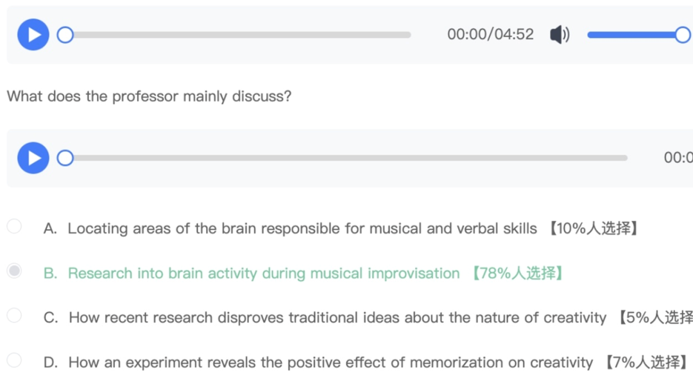The image size is (693, 390).
Task: Choose answer 'How an experiment reveals' text
Action: click(x=330, y=362)
